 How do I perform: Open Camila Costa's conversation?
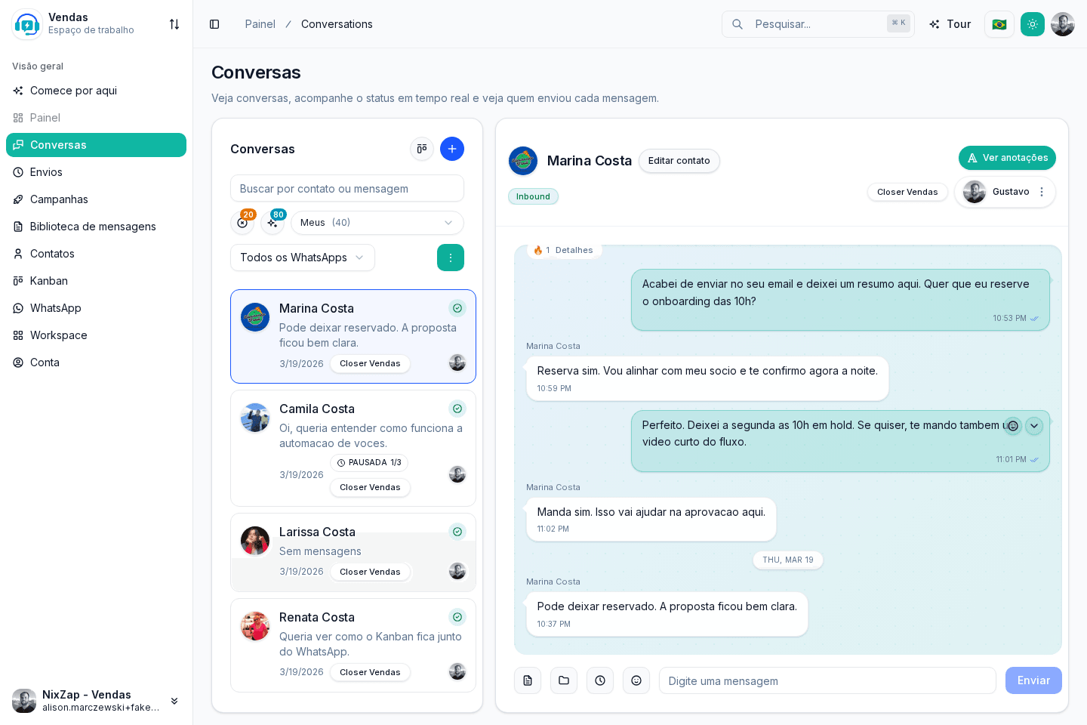[x=353, y=448]
